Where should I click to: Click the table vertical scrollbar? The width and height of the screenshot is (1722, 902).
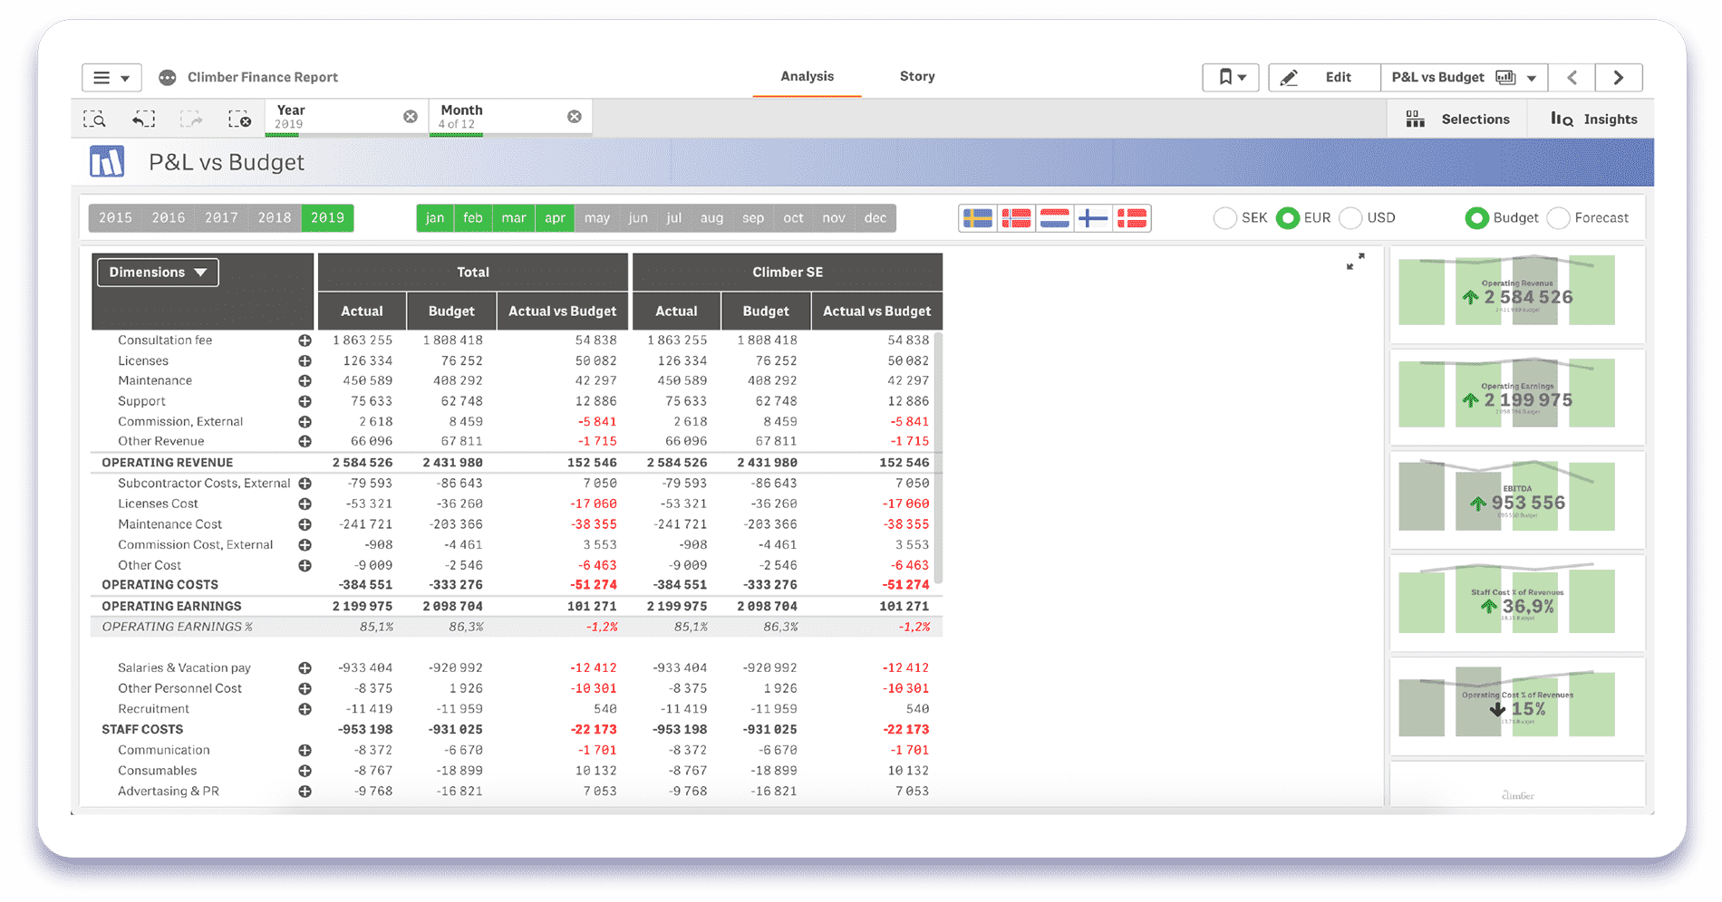coord(938,458)
